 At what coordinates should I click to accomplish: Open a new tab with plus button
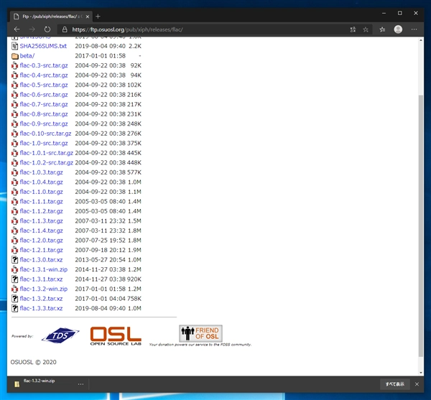pyautogui.click(x=98, y=17)
